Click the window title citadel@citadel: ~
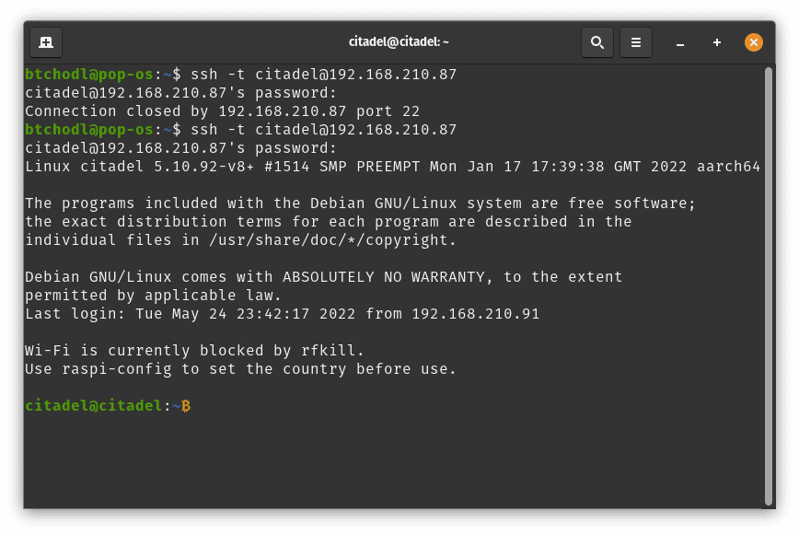The width and height of the screenshot is (799, 535). (x=399, y=41)
